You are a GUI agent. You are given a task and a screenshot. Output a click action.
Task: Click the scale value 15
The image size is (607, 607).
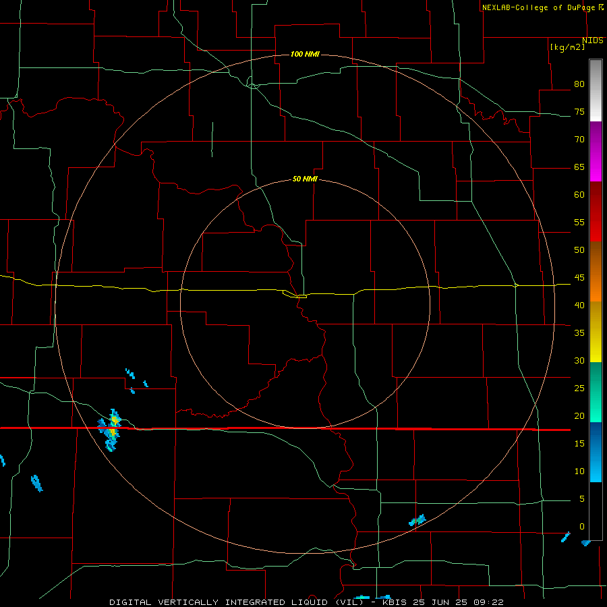pos(579,444)
